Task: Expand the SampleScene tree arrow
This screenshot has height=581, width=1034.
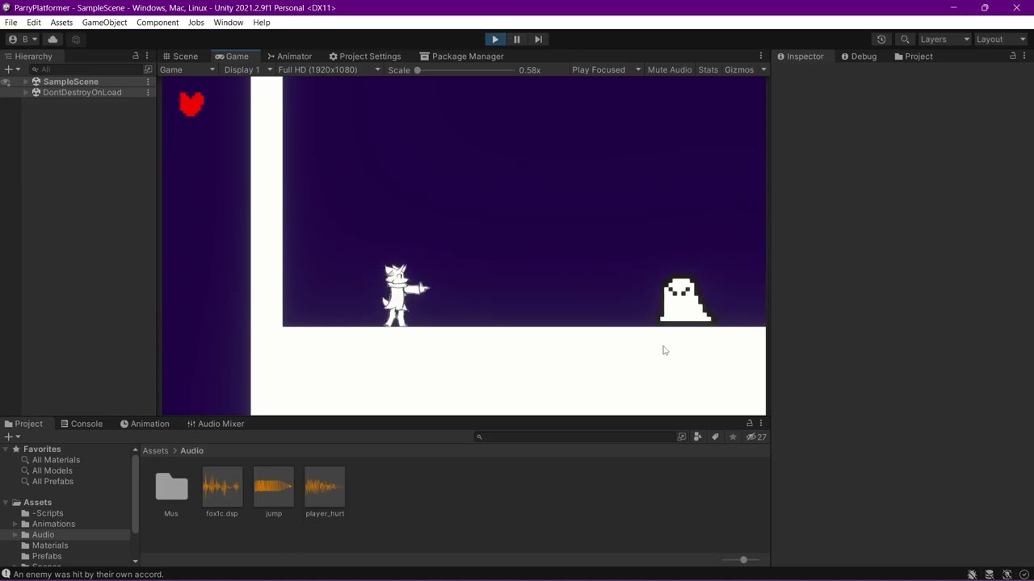Action: click(25, 82)
